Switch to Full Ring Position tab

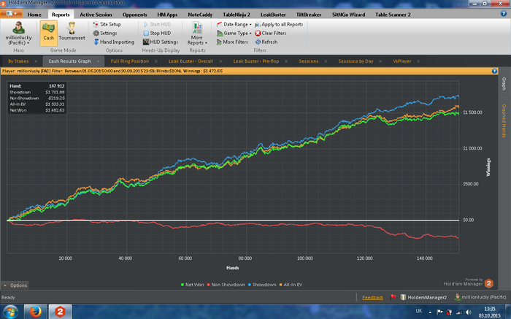130,61
